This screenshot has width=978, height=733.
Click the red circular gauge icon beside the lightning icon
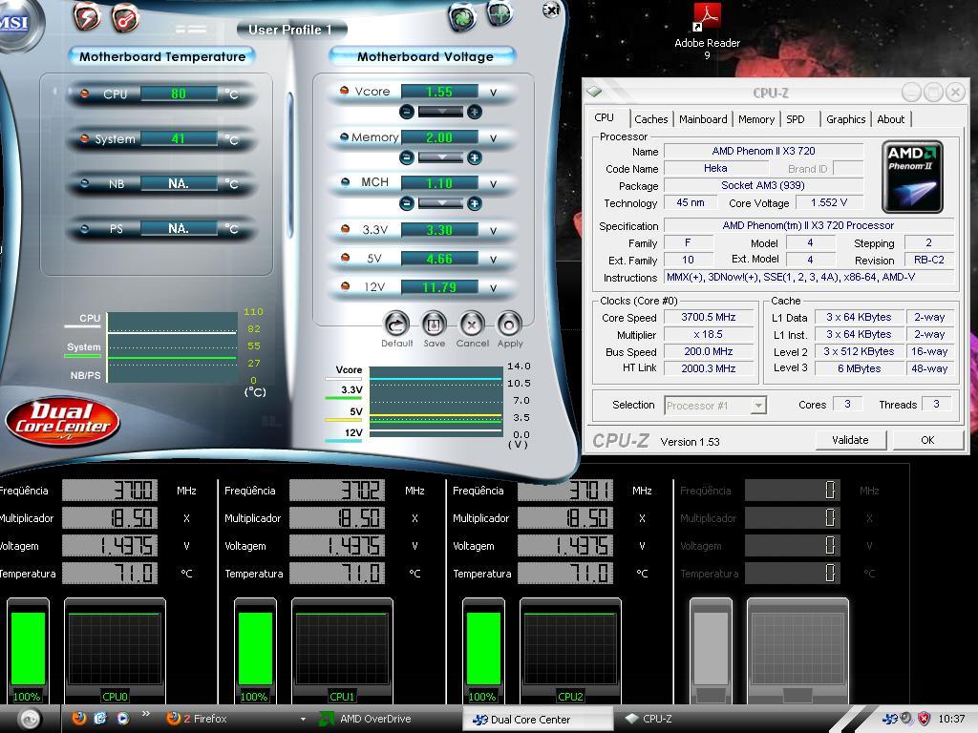125,18
